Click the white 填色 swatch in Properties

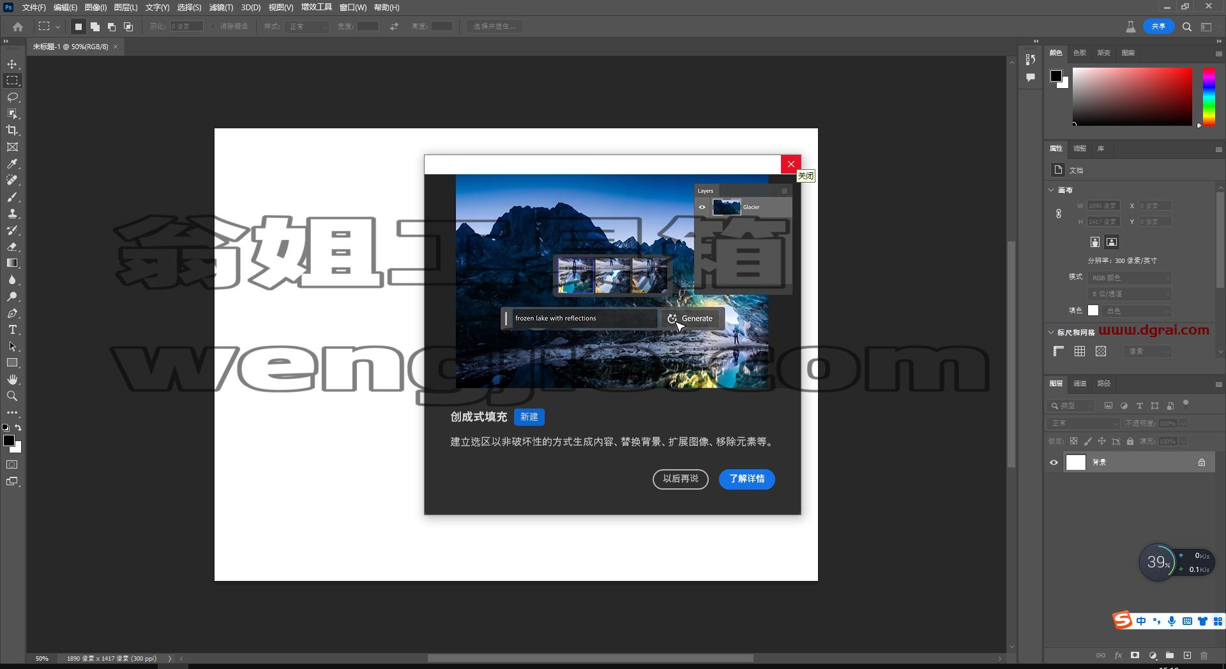[1093, 311]
